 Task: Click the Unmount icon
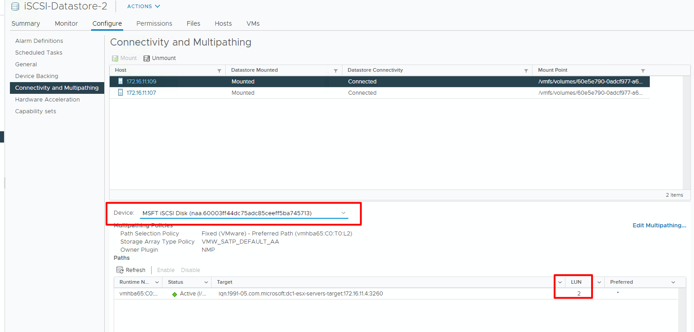(147, 58)
